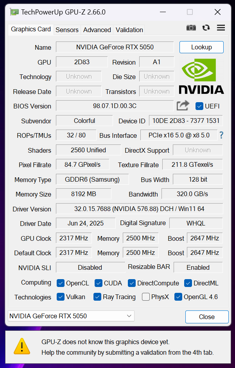Viewport: 235px width, 368px height.
Task: Click the refresh arrows icon
Action: [206, 28]
